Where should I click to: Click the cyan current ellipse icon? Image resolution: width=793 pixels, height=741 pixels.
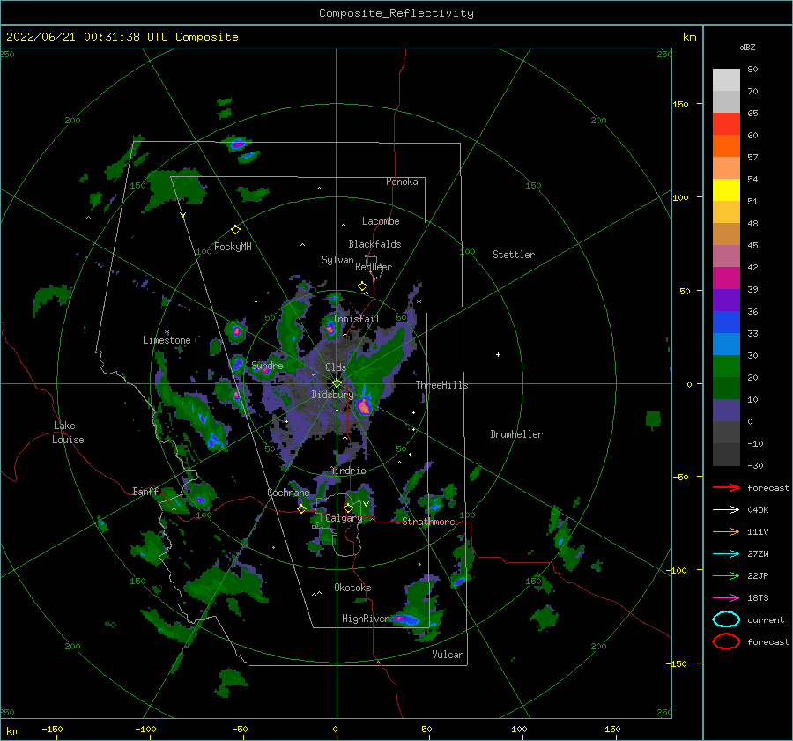[726, 619]
